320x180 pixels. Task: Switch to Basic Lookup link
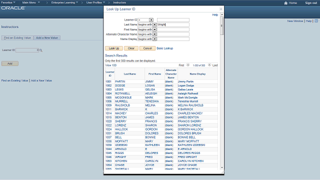164,48
